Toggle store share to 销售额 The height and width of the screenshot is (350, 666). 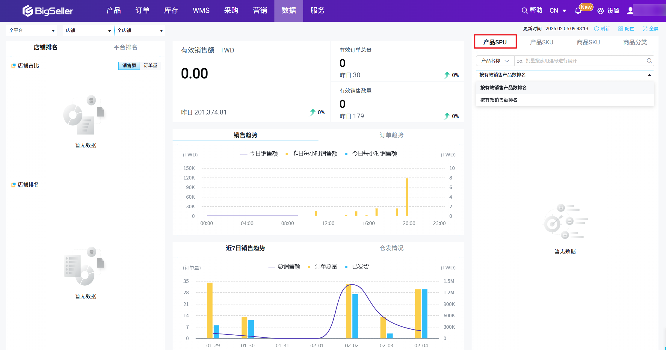129,66
